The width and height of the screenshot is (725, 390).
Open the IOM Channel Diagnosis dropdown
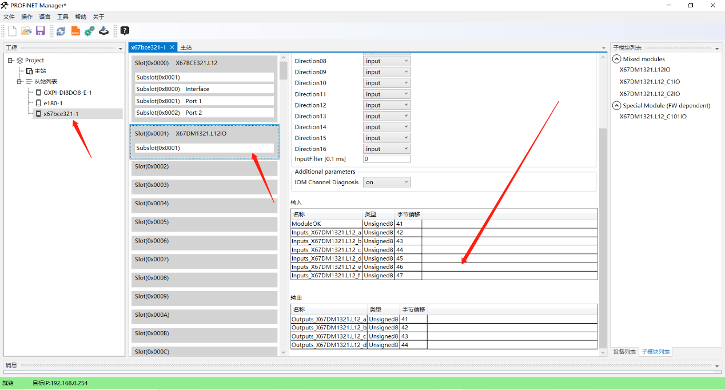coord(387,182)
